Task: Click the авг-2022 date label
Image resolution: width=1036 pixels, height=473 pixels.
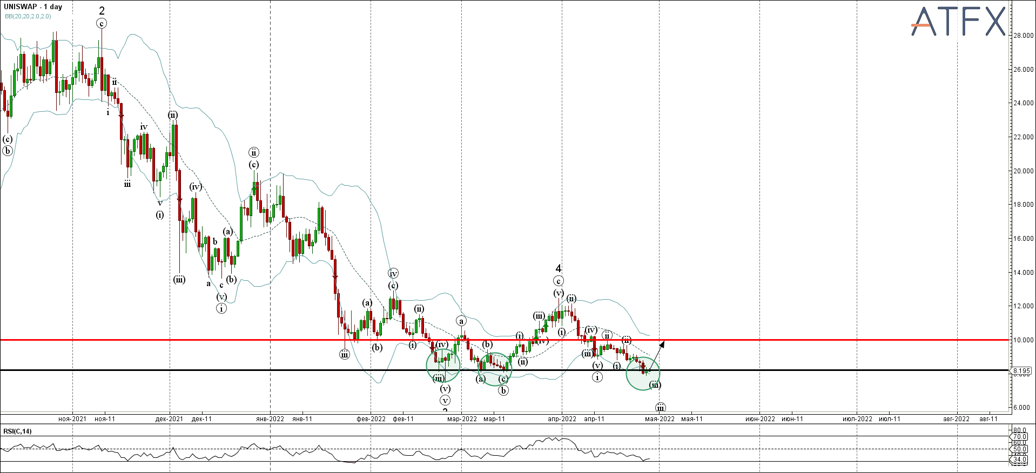Action: point(957,419)
